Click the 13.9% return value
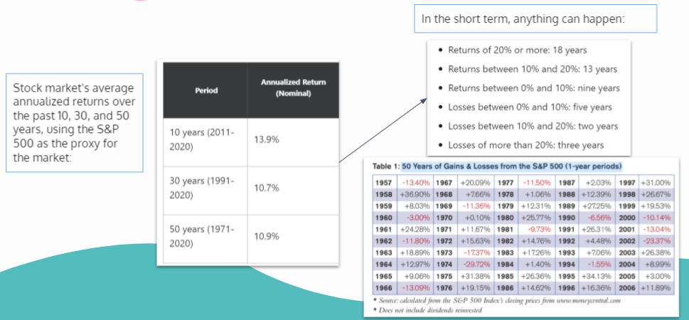The image size is (689, 320). (266, 139)
